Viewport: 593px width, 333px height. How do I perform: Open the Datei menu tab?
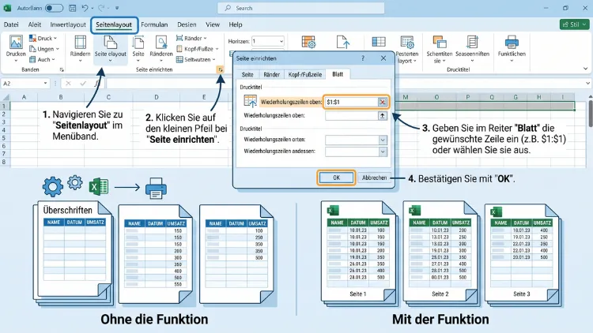pos(11,24)
